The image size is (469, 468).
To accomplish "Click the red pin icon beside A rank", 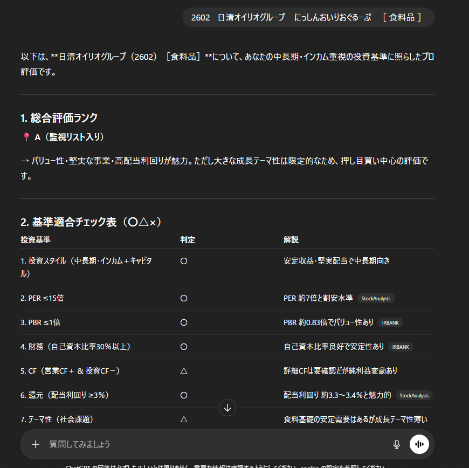I will 26,137.
